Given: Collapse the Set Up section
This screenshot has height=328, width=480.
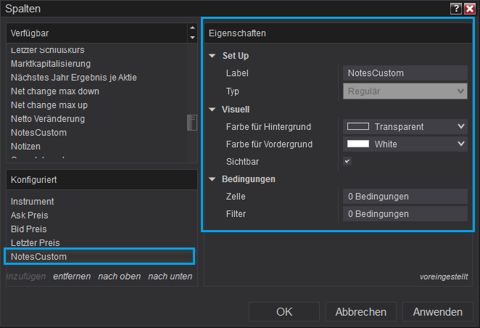Looking at the screenshot, I should [212, 56].
